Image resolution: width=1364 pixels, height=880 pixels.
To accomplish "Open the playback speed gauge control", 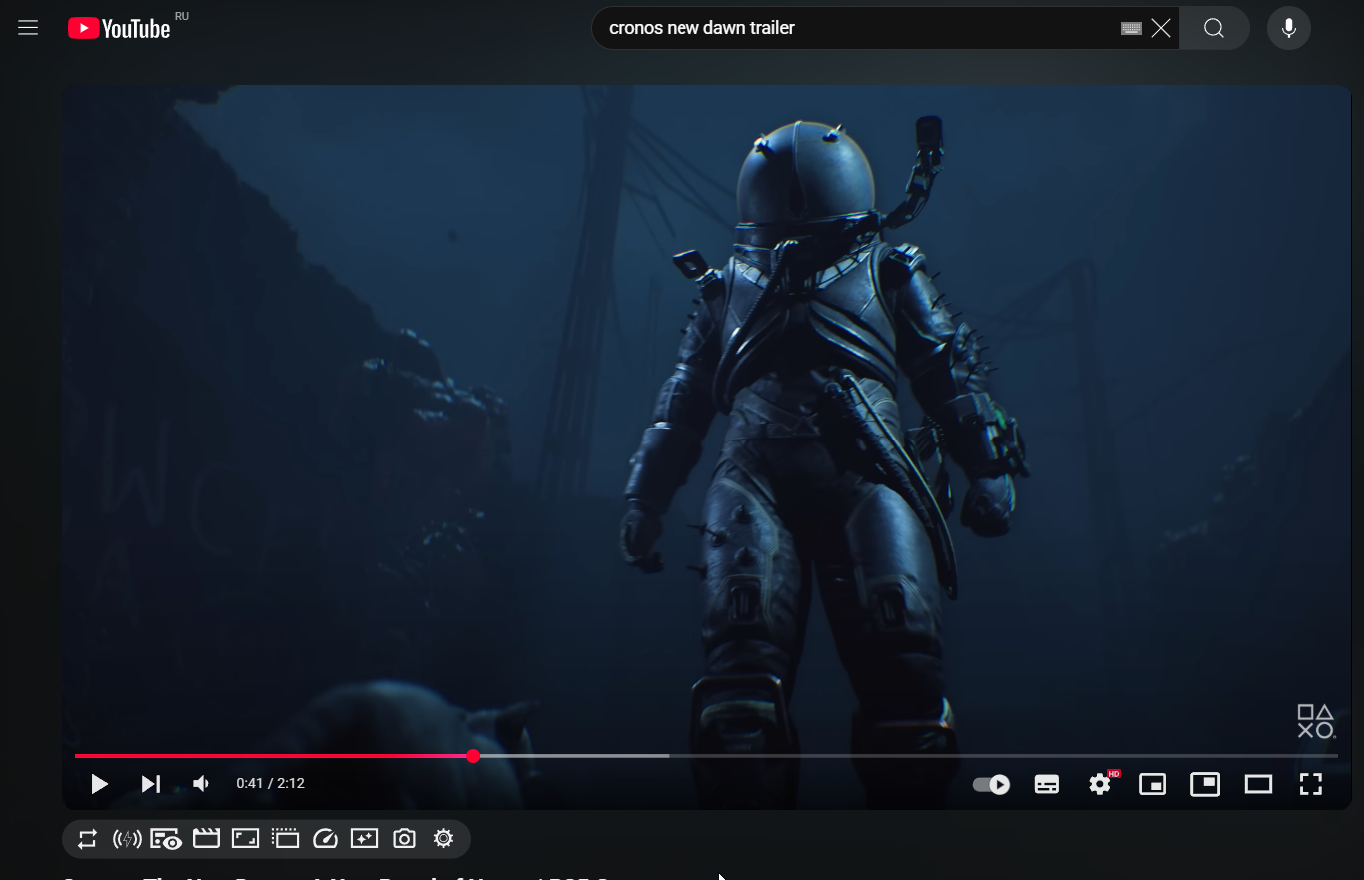I will [325, 839].
